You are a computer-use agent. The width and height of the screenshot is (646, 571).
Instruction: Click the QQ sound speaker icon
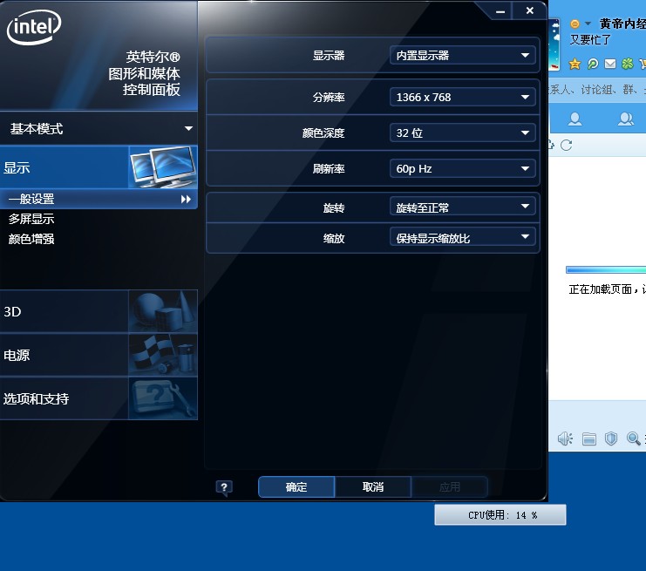564,438
